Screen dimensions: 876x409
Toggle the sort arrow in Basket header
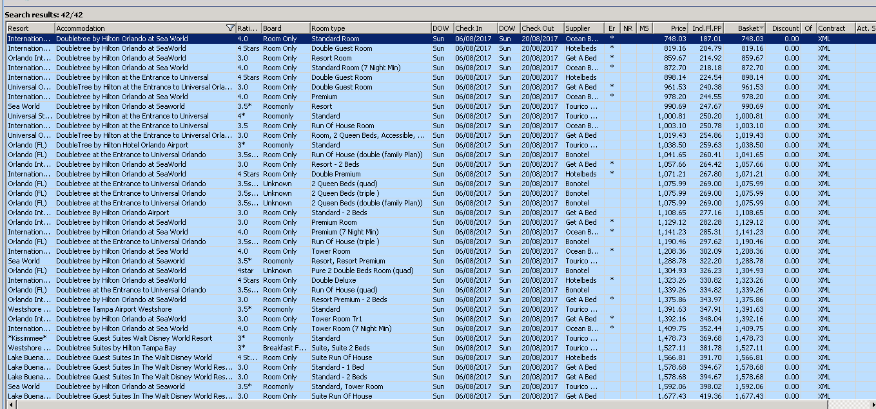tap(762, 28)
